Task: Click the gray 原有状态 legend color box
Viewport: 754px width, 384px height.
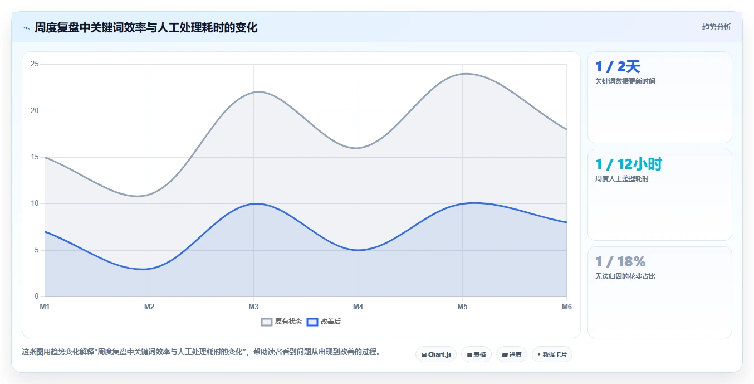Action: click(267, 322)
